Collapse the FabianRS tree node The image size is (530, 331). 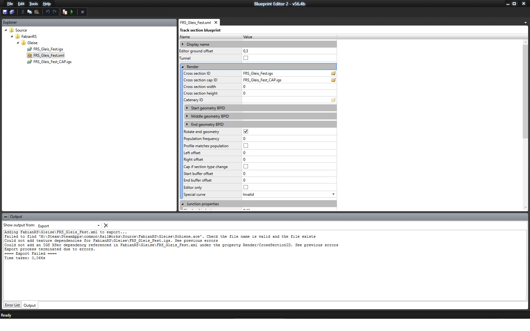click(x=12, y=37)
